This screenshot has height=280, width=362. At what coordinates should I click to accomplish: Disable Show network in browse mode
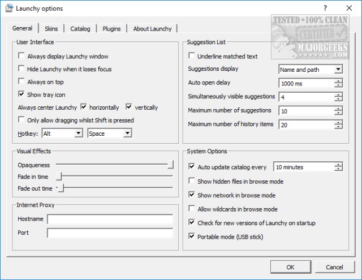191,195
